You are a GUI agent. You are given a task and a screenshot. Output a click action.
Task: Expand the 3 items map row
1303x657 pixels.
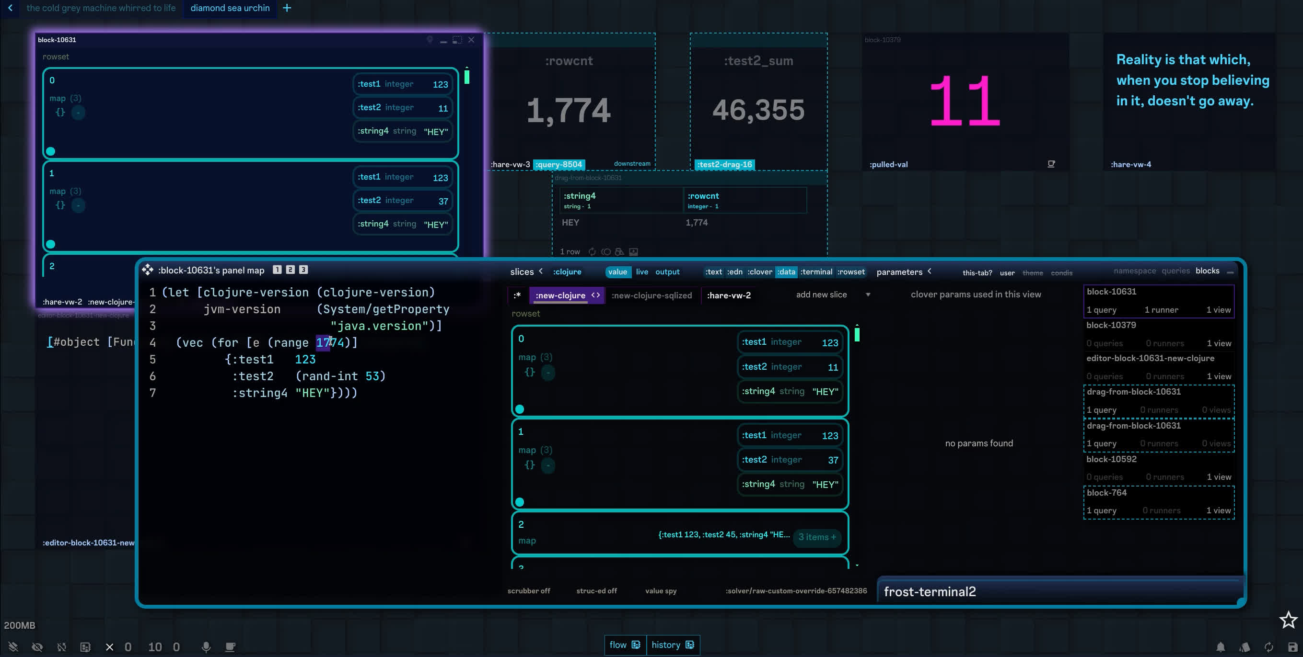click(x=816, y=537)
